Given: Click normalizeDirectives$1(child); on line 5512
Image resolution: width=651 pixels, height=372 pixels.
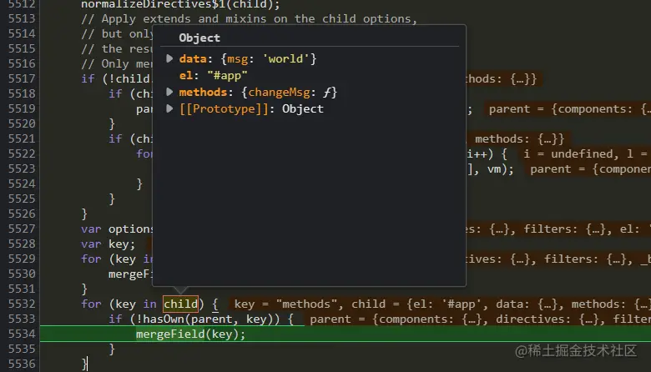Looking at the screenshot, I should click(x=180, y=5).
